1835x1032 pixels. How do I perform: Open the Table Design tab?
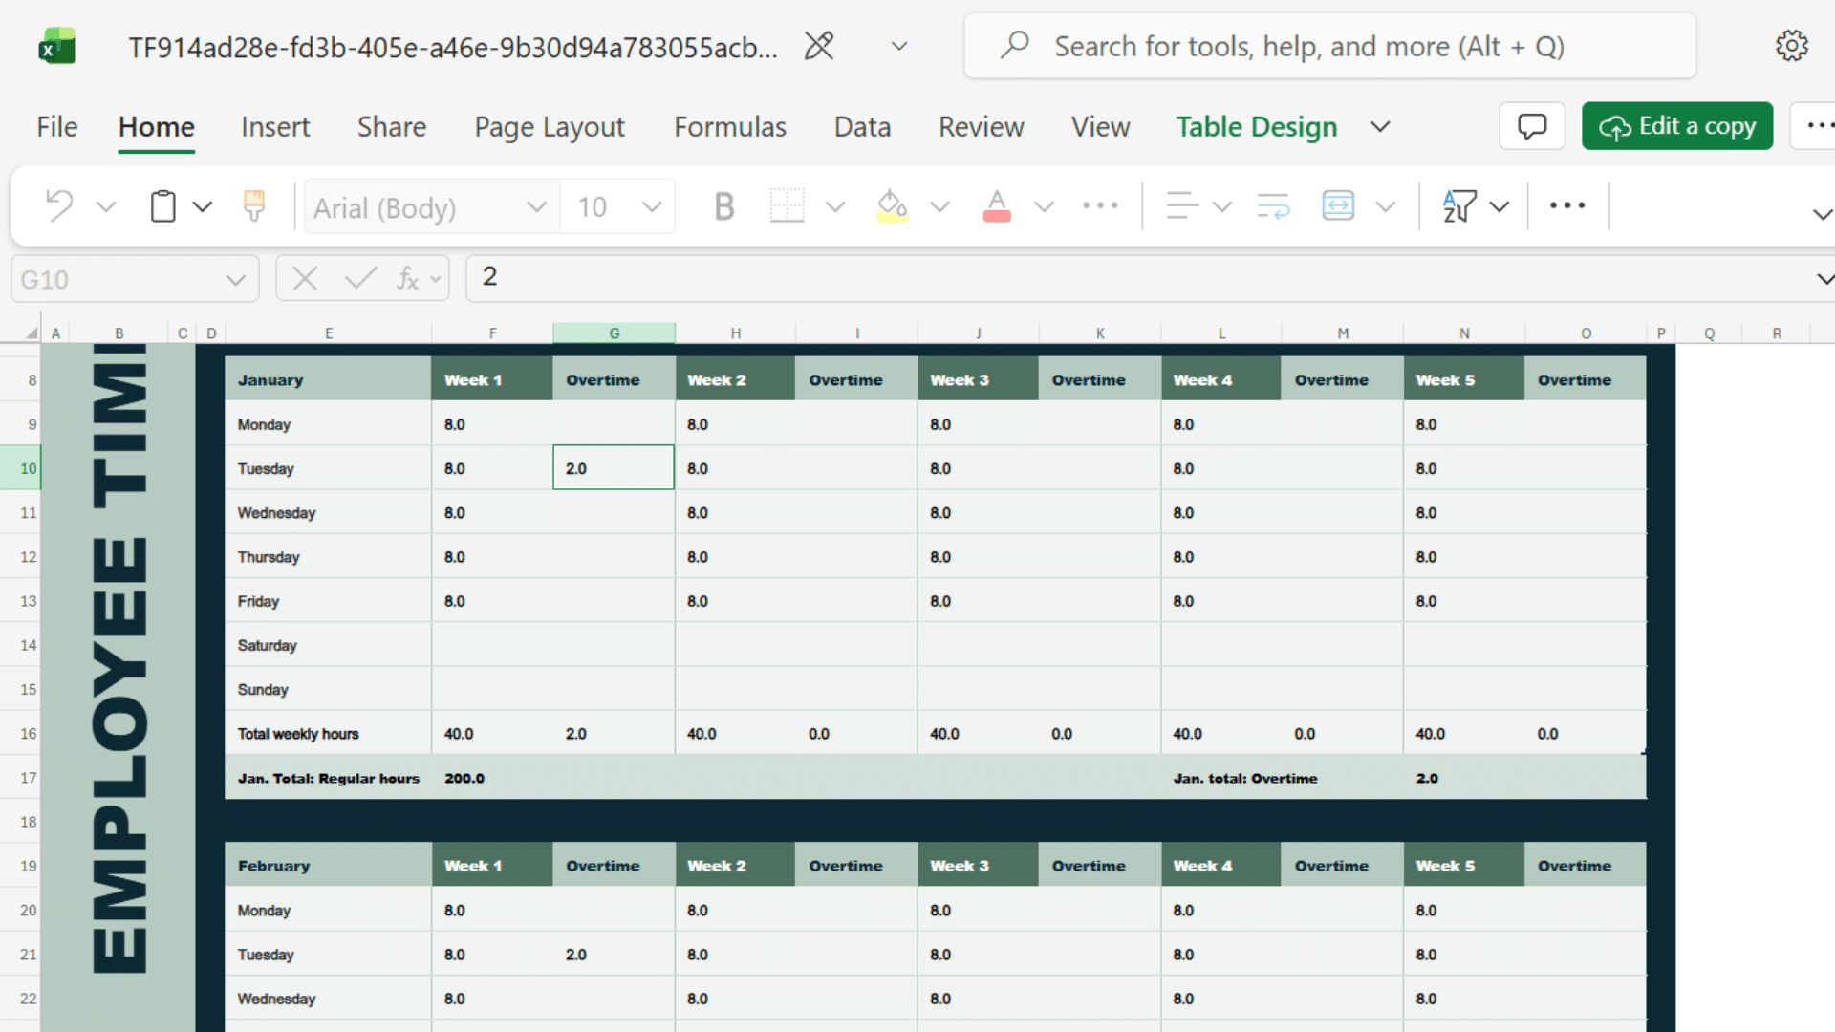pos(1256,127)
